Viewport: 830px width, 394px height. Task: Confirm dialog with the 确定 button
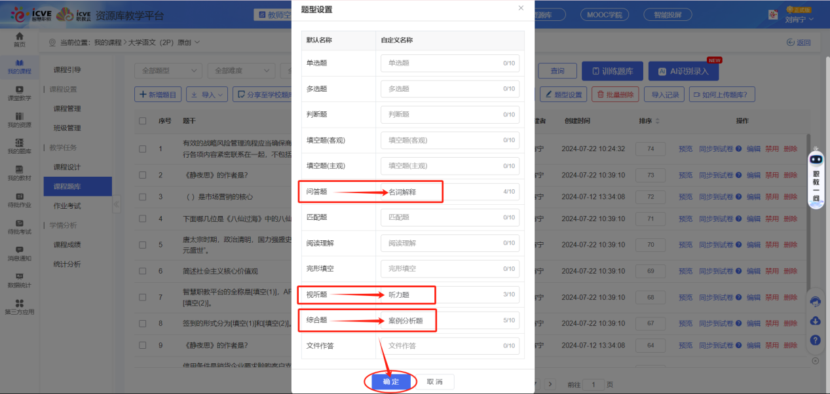(x=390, y=380)
